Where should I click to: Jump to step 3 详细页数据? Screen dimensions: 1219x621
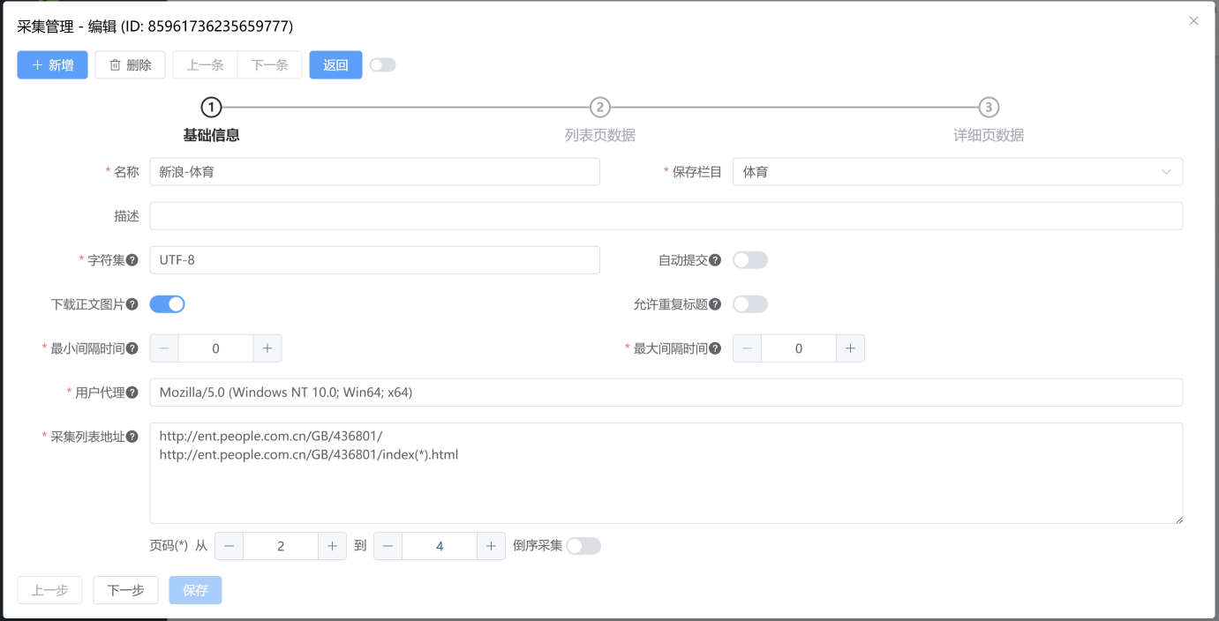(989, 108)
